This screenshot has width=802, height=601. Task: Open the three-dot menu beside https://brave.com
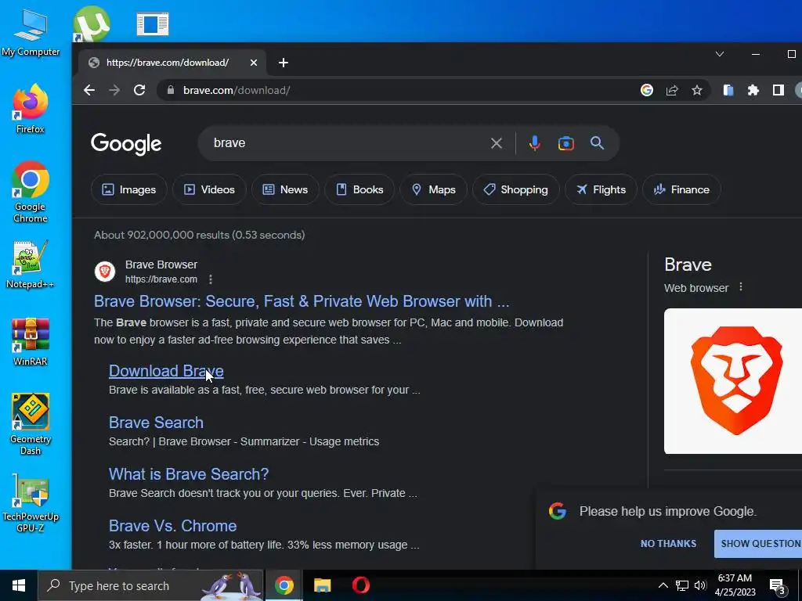click(211, 279)
